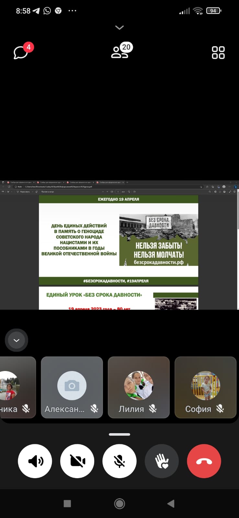Tap Лилия's muted microphone indicator
This screenshot has height=518, width=239.
tap(153, 409)
